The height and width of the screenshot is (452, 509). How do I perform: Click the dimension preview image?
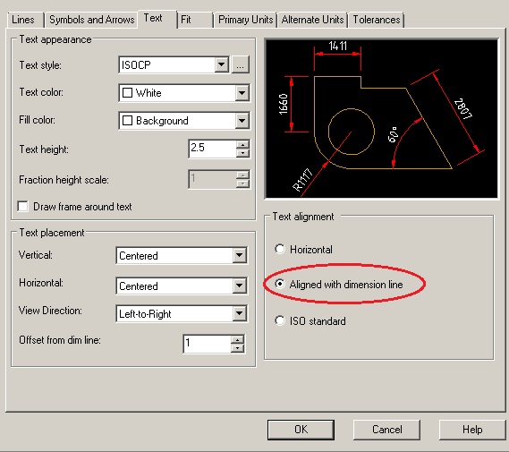point(381,119)
